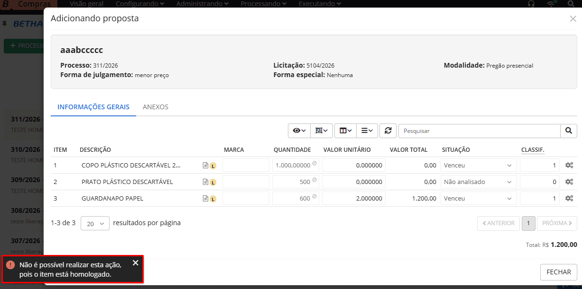
Task: Click GUARDANAPO PAPEL description text
Action: click(112, 199)
